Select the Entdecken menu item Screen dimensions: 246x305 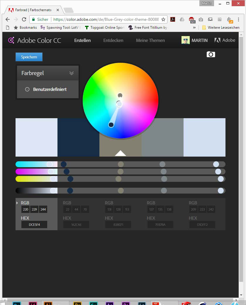coord(113,40)
